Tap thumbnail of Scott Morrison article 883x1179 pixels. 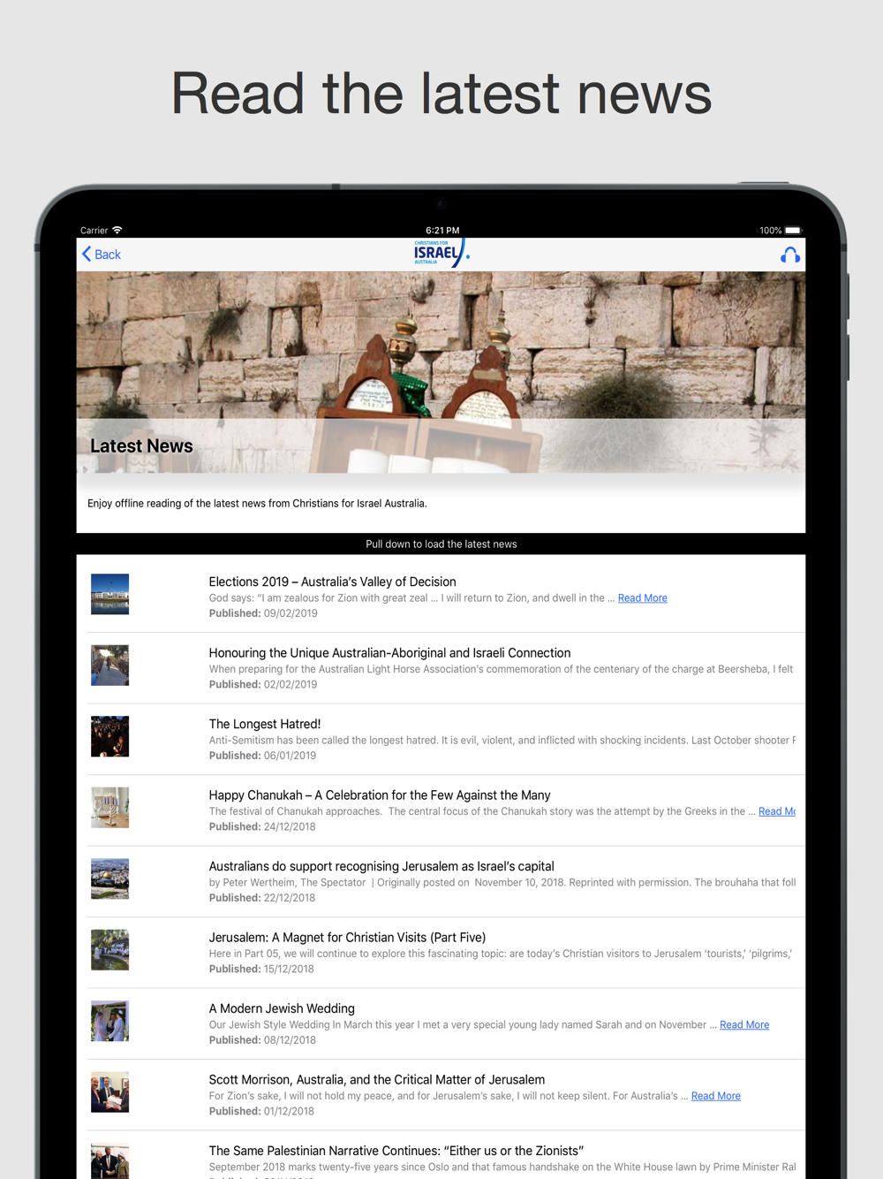point(109,1092)
